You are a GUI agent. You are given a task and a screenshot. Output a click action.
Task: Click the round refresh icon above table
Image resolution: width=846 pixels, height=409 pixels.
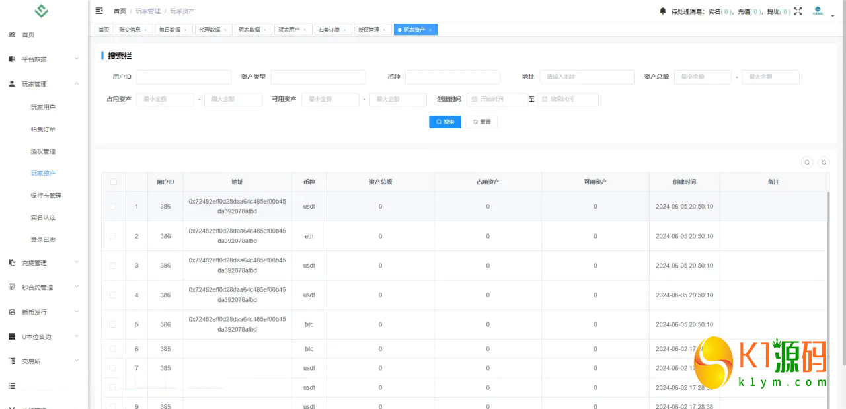(824, 162)
